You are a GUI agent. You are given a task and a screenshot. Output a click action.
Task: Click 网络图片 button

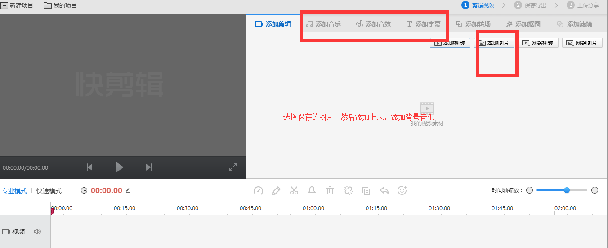point(582,43)
